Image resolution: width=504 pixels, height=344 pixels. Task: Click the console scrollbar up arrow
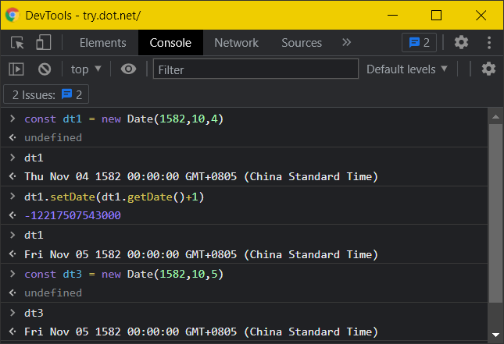tap(495, 117)
